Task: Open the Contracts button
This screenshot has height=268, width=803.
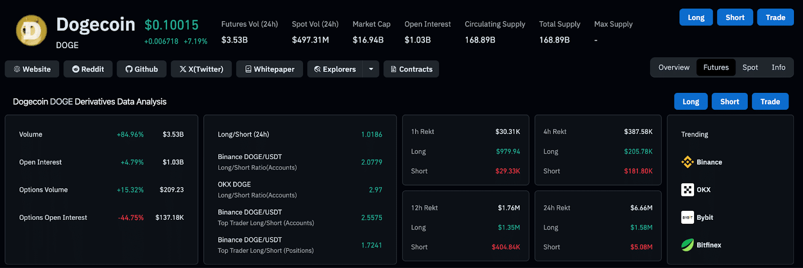Action: click(x=411, y=69)
